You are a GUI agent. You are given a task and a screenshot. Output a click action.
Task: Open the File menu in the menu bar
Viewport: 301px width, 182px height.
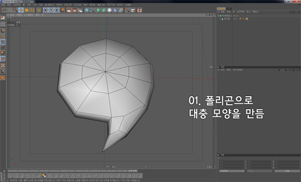[x=3, y=5]
